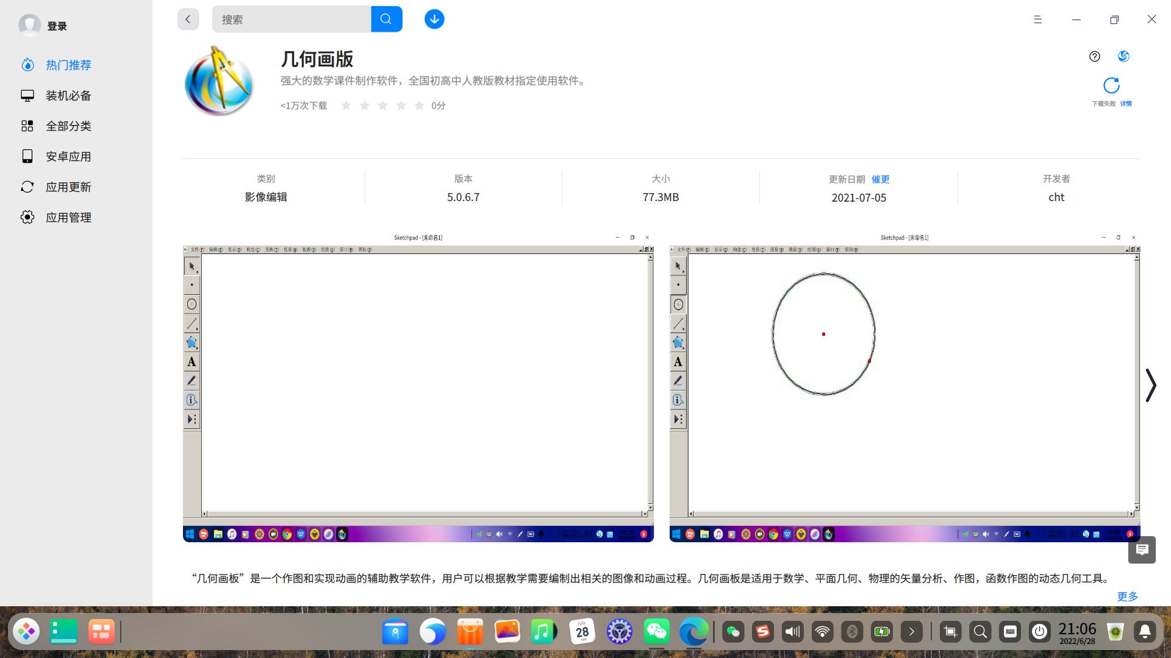The width and height of the screenshot is (1171, 658).
Task: Select 应用更新 in the sidebar
Action: point(68,187)
